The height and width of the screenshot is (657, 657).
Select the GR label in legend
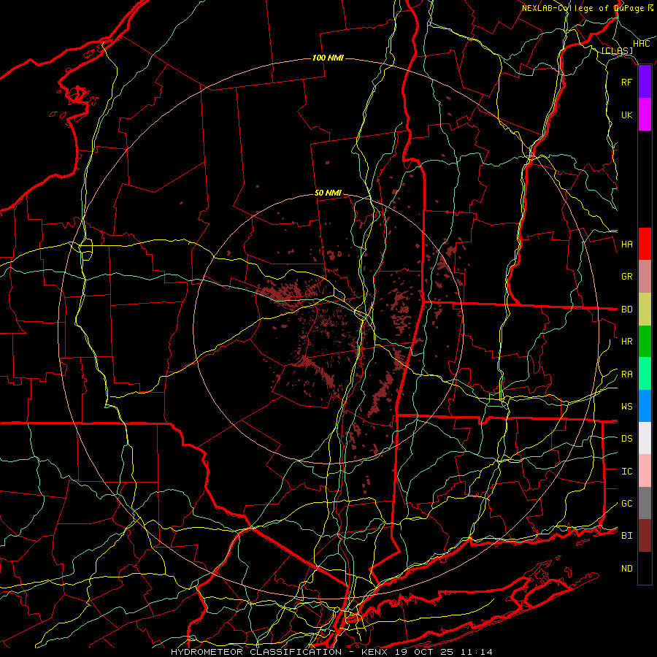tap(627, 277)
